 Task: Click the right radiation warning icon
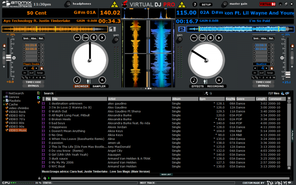pos(182,4)
